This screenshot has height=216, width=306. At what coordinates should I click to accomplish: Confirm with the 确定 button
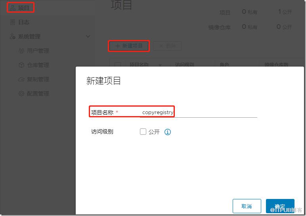(280, 206)
